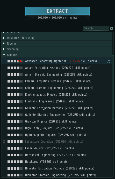Revert Advanced Laboratory Operation extraction with undo icon

click(109, 61)
